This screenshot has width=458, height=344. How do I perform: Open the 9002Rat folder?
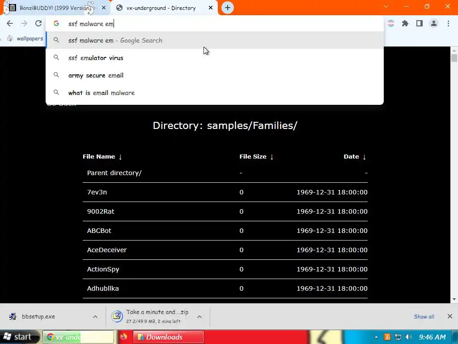101,211
